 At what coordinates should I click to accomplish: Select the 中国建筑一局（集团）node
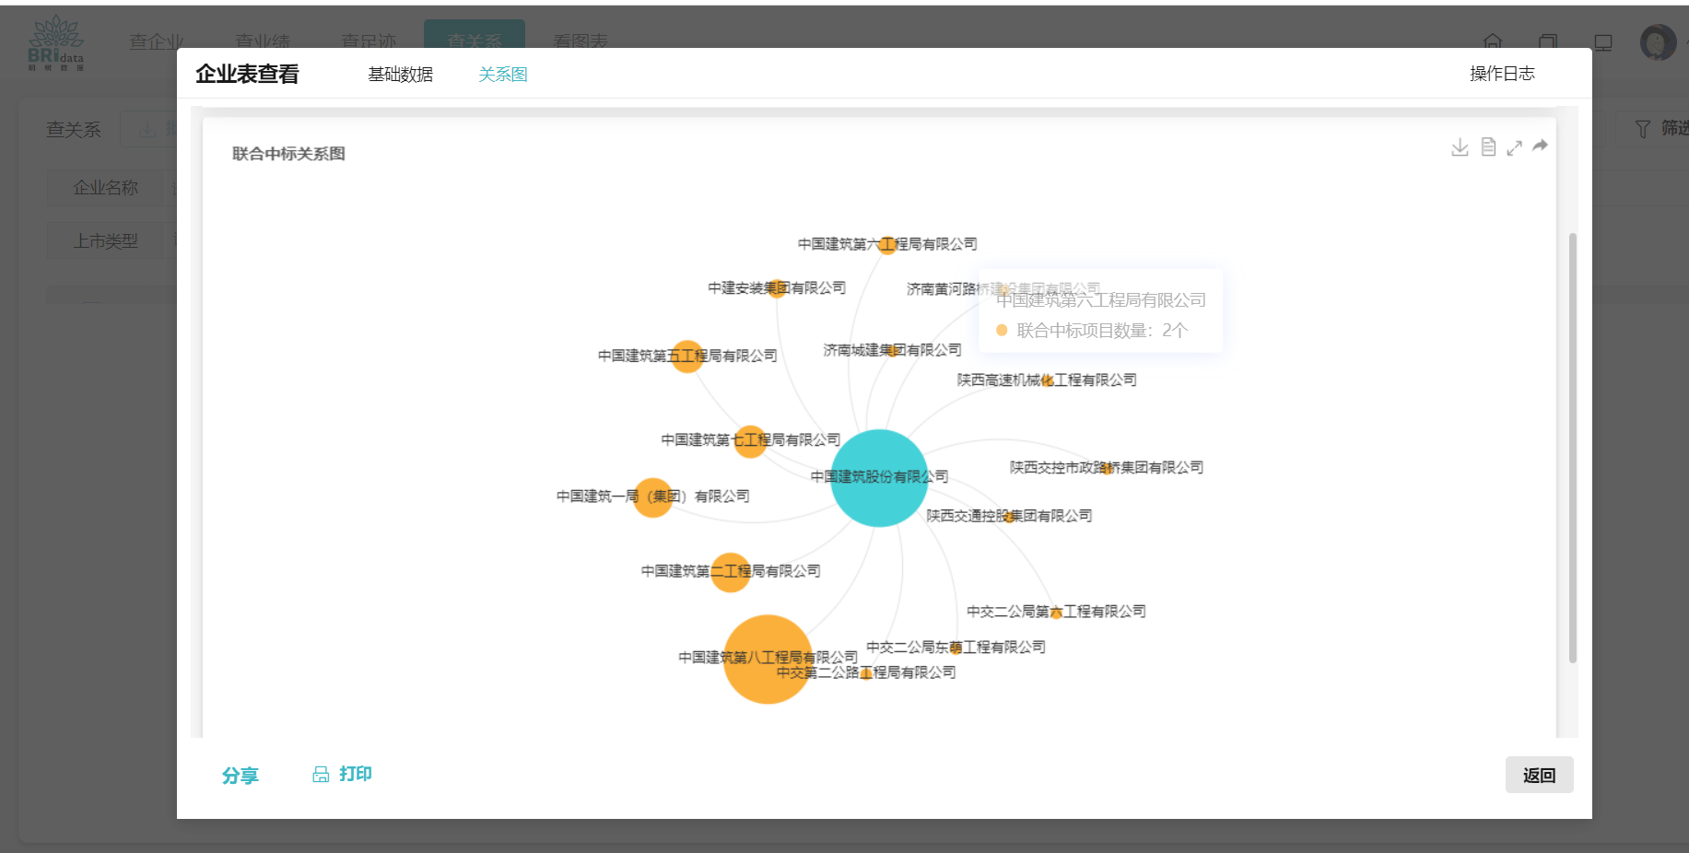pyautogui.click(x=653, y=497)
